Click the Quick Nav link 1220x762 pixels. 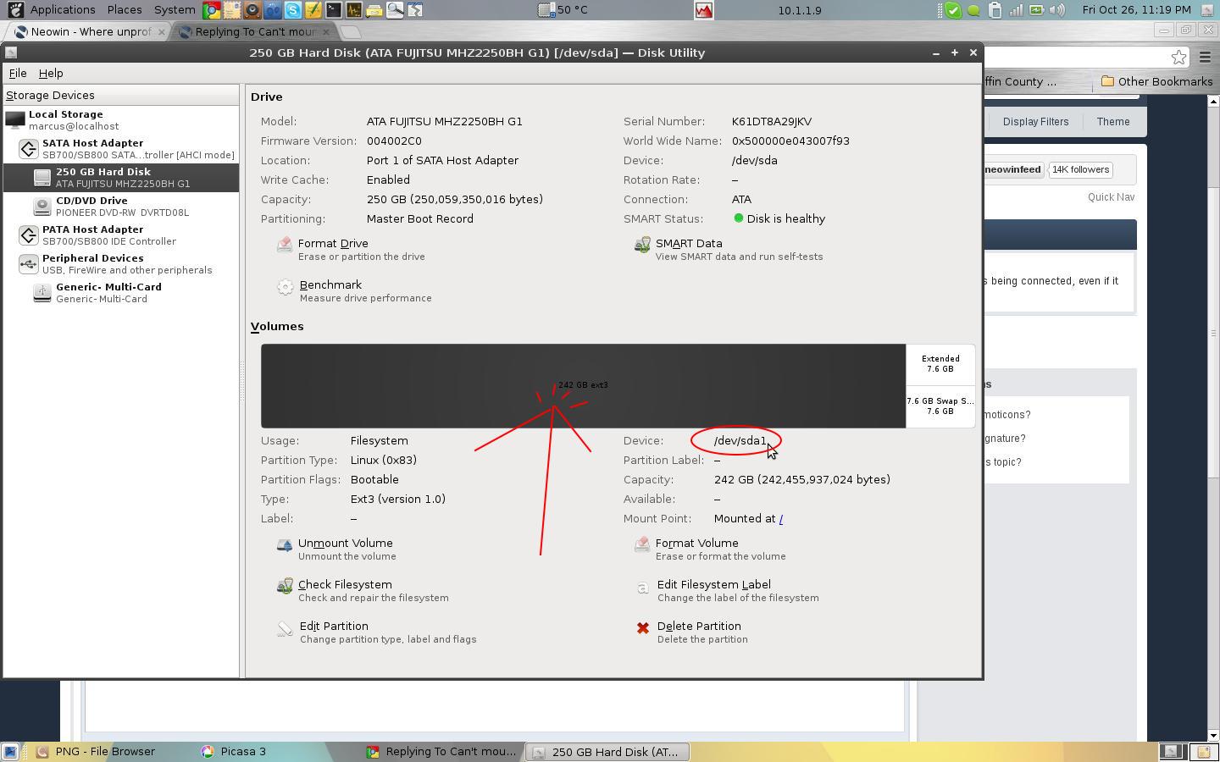(x=1111, y=197)
